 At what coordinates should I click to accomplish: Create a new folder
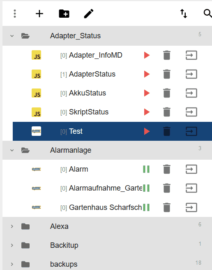(64, 14)
